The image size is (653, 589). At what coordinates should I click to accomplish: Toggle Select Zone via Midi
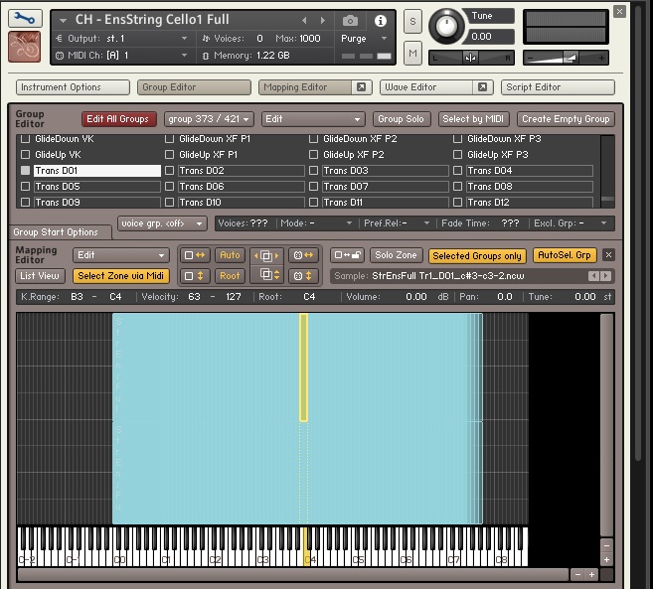tap(121, 276)
